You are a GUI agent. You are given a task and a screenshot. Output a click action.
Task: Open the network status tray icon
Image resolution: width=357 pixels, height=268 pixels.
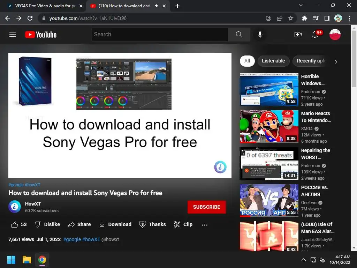pos(313,260)
